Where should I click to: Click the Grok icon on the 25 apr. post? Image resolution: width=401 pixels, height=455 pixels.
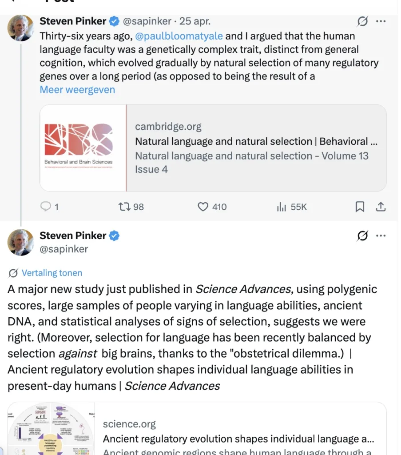tap(362, 21)
